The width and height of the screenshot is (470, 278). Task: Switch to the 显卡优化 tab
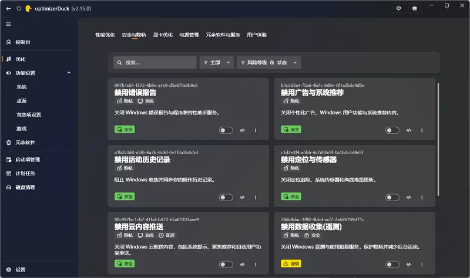pyautogui.click(x=163, y=35)
